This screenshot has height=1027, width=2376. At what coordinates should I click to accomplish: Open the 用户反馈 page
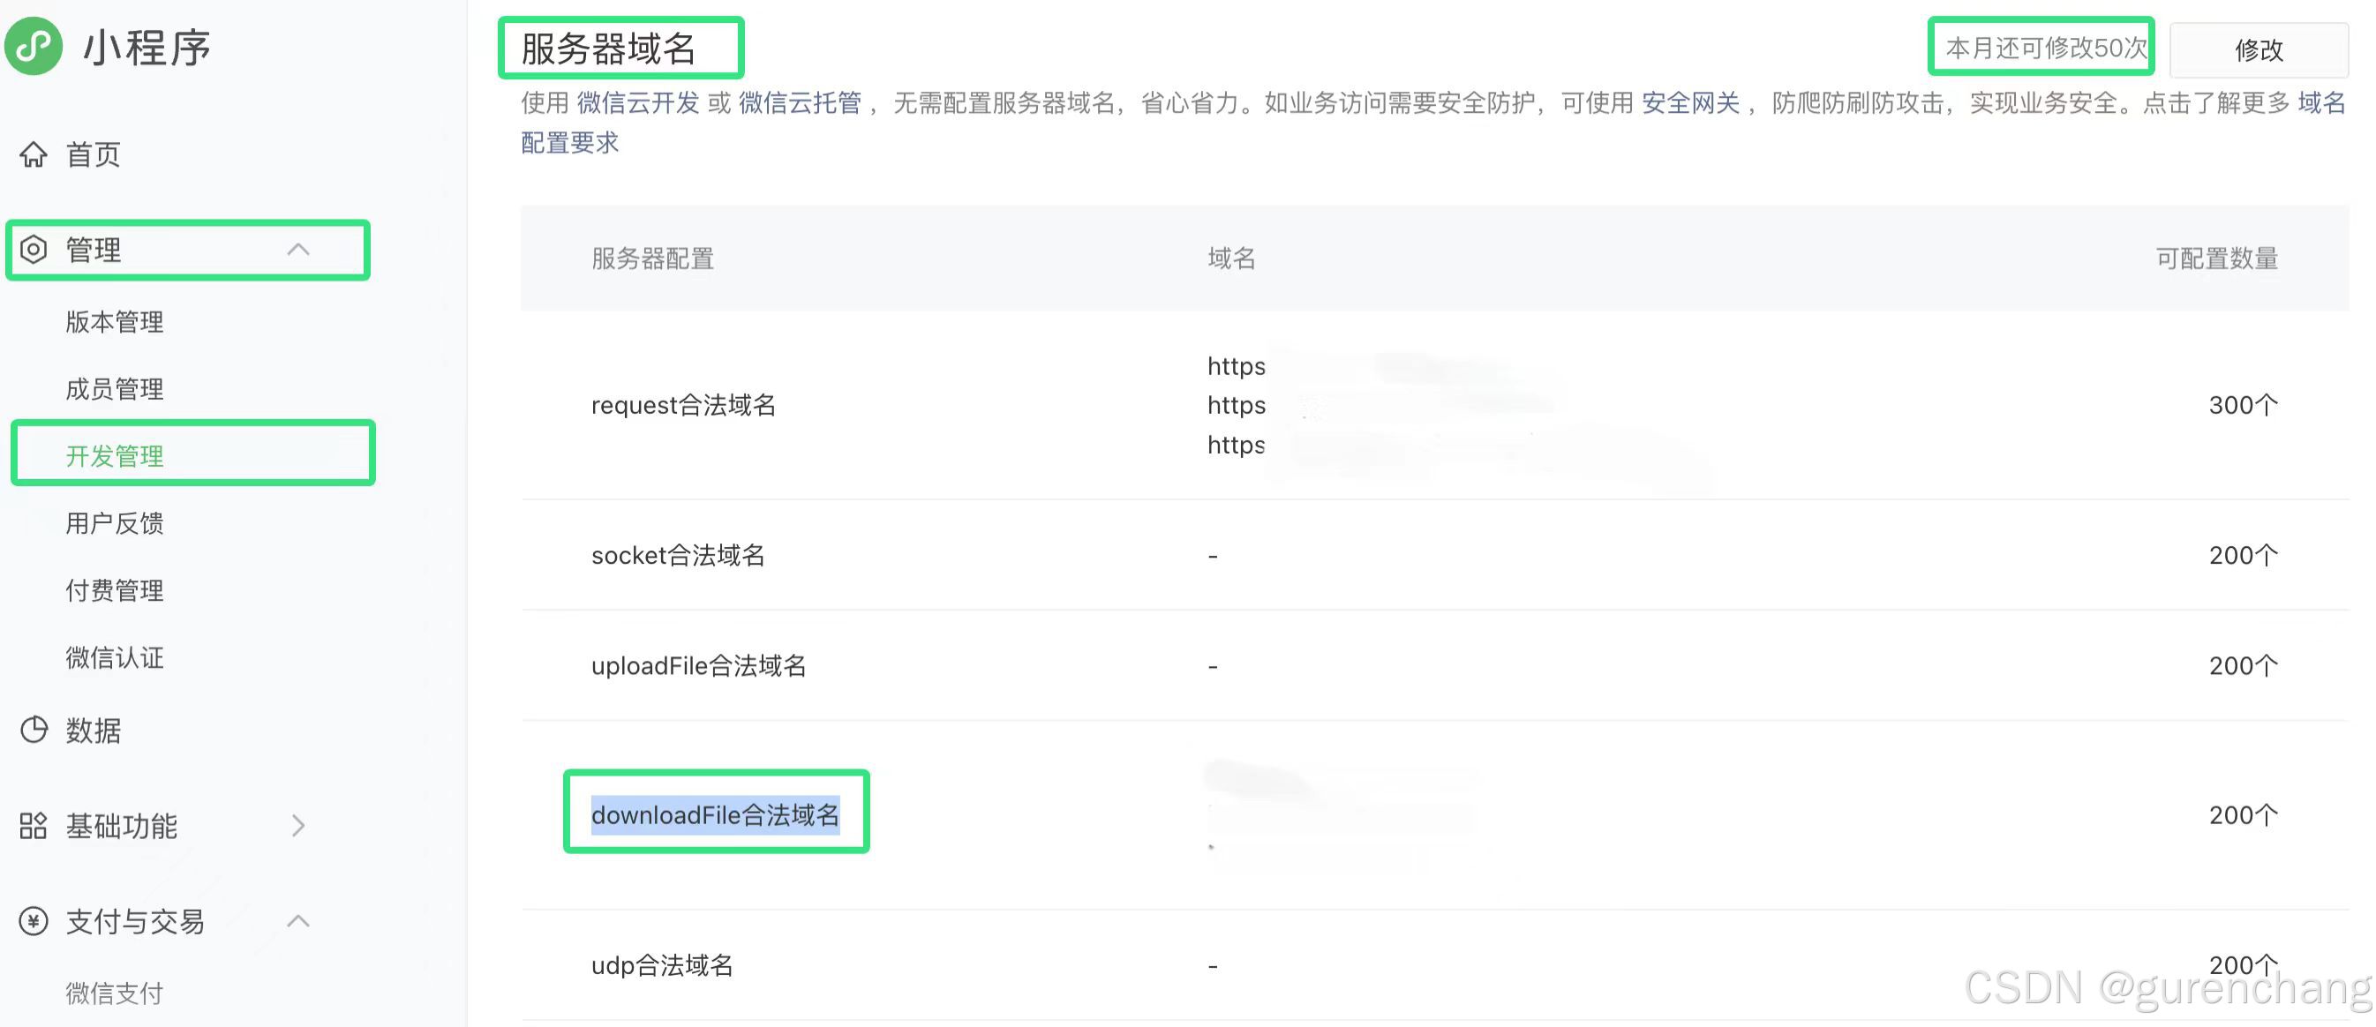point(114,522)
